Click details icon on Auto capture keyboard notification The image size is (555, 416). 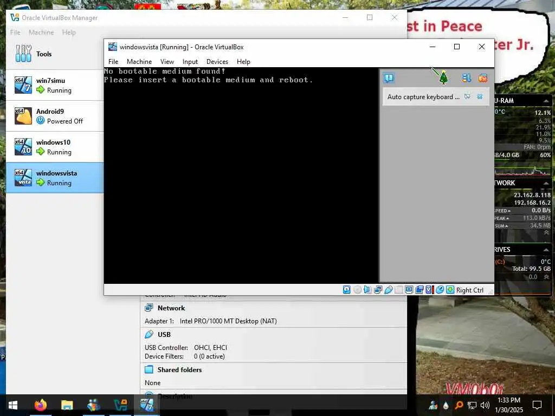pyautogui.click(x=467, y=96)
